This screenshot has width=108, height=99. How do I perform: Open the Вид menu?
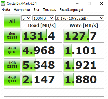[x=36, y=10]
